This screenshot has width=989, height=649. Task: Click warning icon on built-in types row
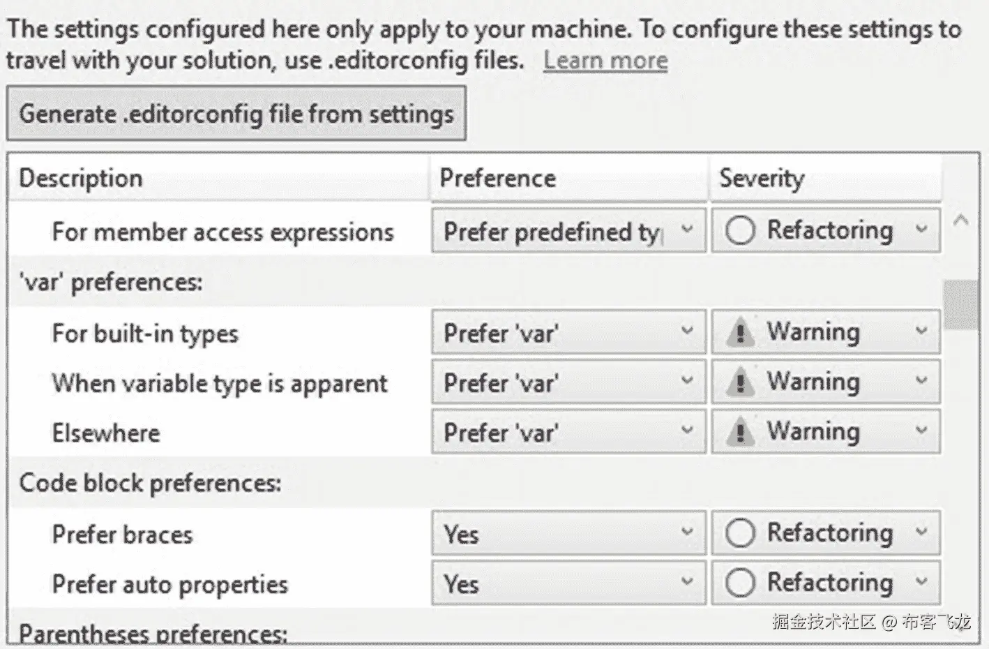pos(740,332)
